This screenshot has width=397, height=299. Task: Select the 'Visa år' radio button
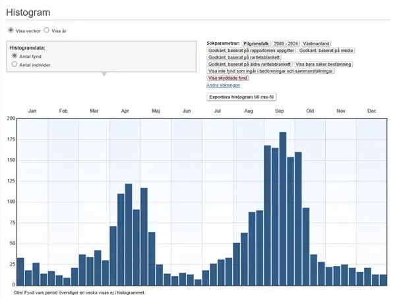point(47,30)
